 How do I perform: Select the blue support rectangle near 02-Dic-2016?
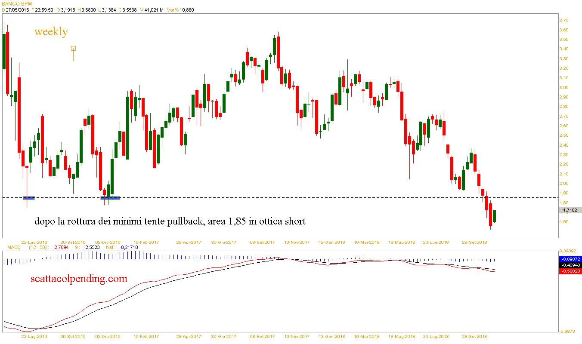110,198
